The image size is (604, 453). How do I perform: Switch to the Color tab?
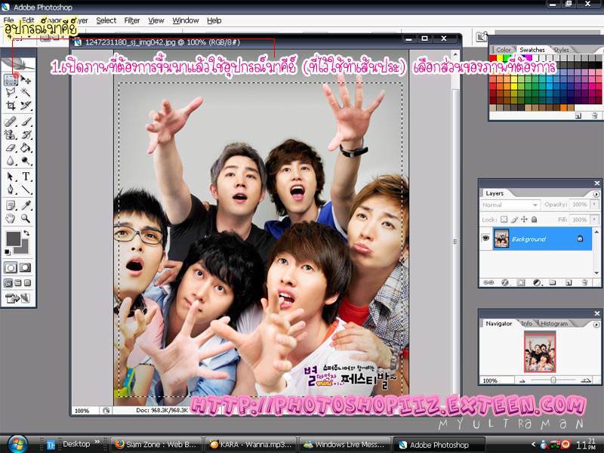pyautogui.click(x=503, y=50)
